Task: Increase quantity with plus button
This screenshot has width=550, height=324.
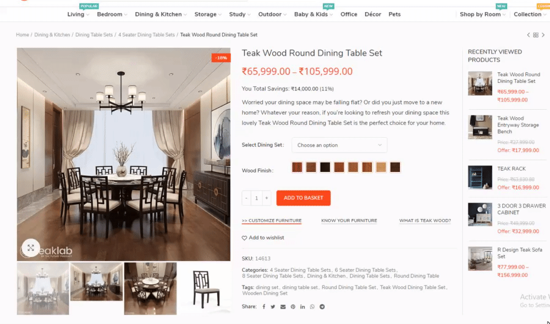Action: click(267, 198)
